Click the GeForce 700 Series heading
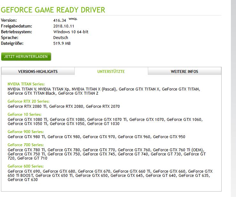236x197 pixels. point(26,145)
